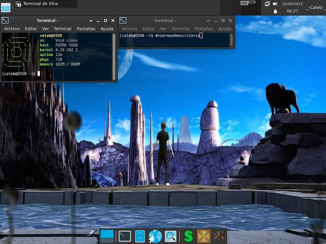This screenshot has width=326, height=244.
Task: Open the Xfce applications menu icon
Action: (x=6, y=7)
